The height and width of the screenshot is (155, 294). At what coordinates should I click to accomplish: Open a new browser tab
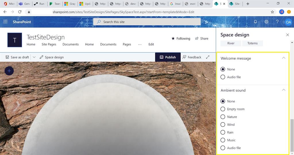(x=248, y=4)
